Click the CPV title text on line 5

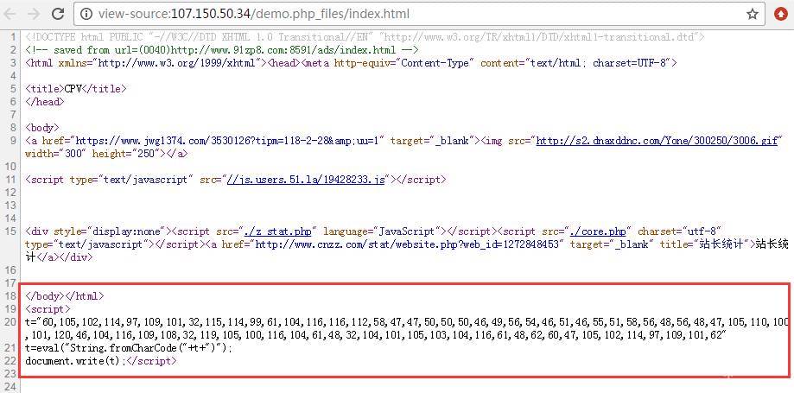pyautogui.click(x=73, y=89)
